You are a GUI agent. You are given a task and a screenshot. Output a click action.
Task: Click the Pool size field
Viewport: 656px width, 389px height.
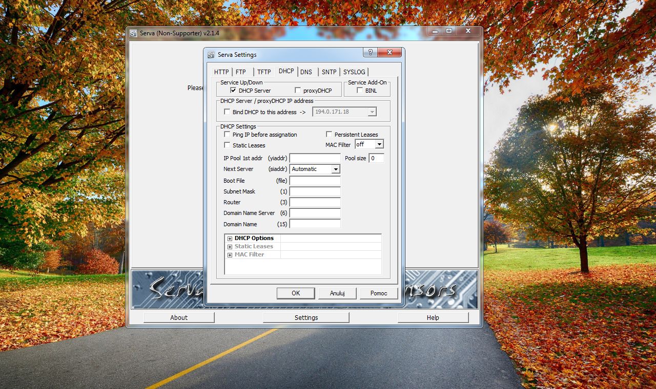click(377, 158)
